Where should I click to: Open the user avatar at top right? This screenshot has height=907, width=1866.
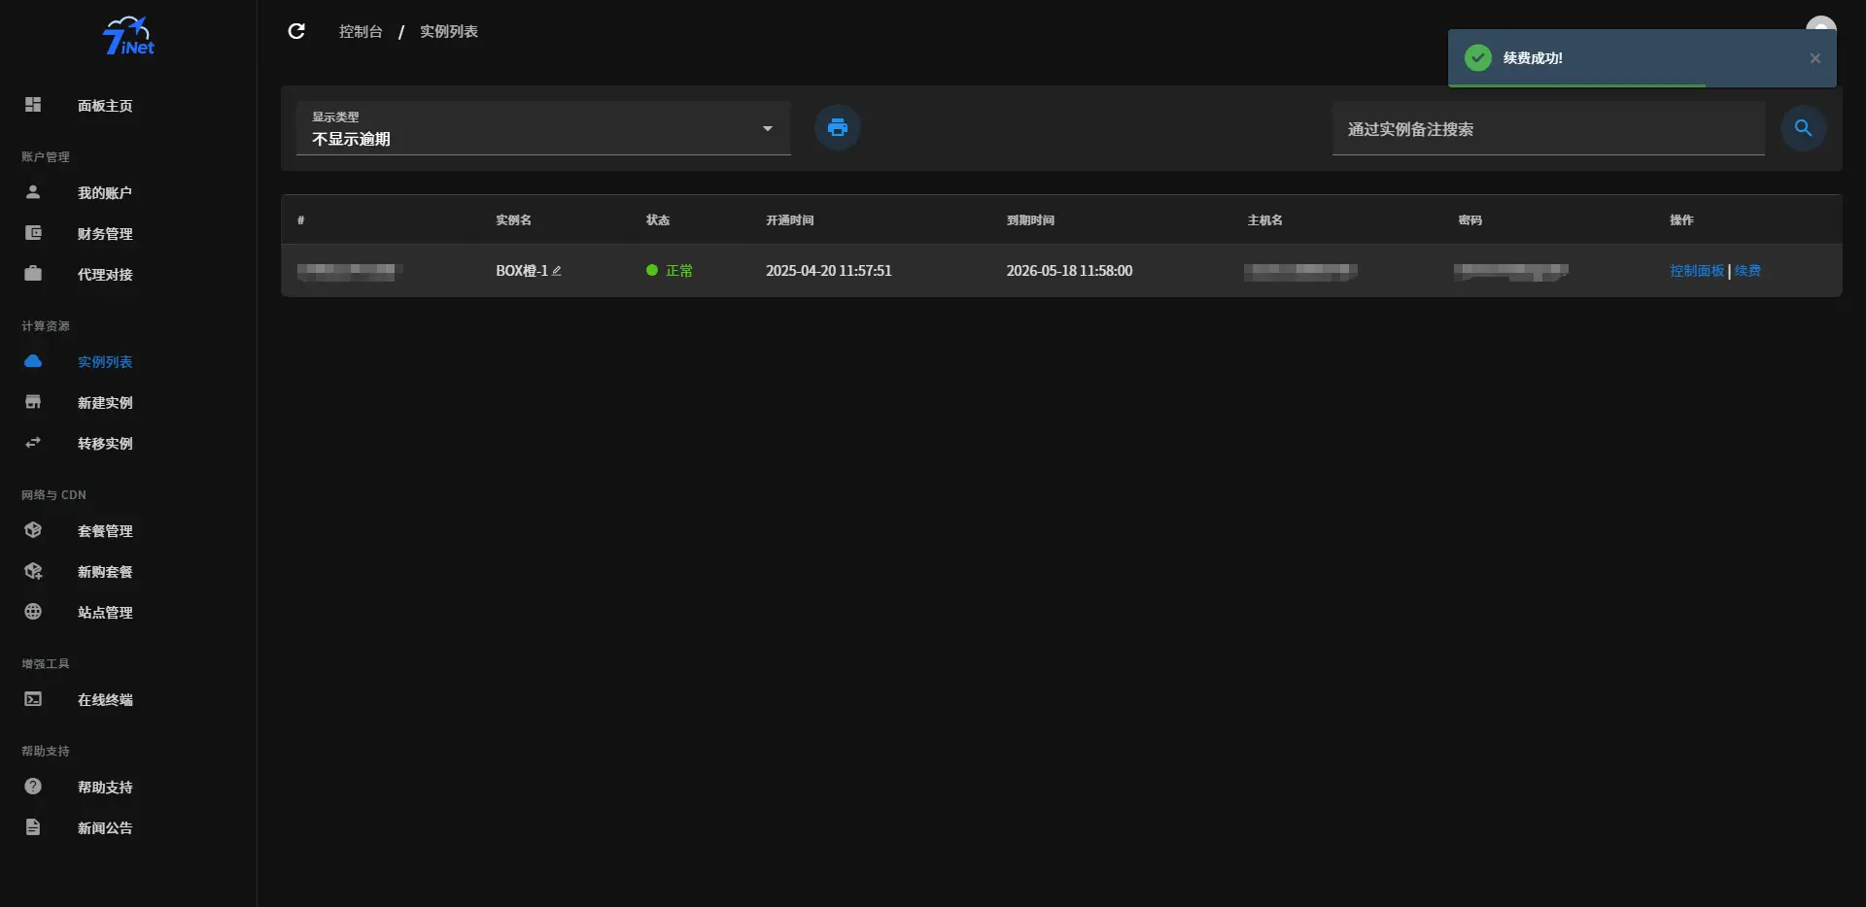pos(1820,22)
